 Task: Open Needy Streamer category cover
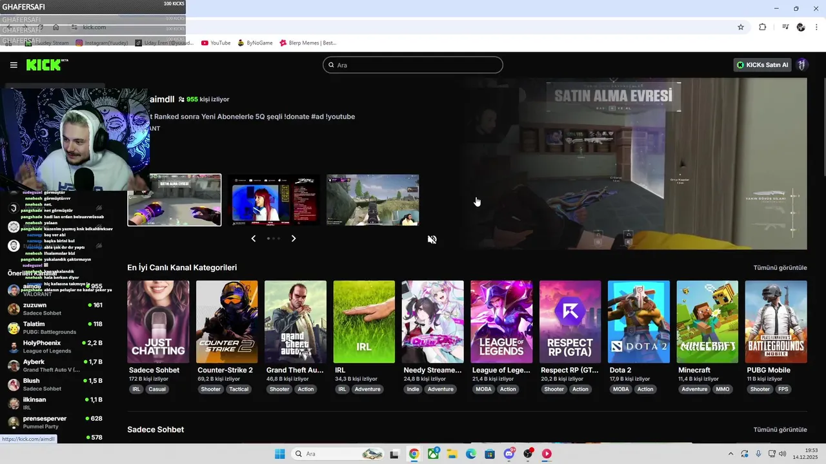(x=432, y=322)
